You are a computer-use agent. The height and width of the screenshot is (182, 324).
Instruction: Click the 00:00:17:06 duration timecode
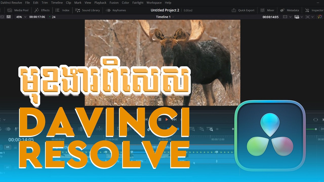click(x=37, y=17)
